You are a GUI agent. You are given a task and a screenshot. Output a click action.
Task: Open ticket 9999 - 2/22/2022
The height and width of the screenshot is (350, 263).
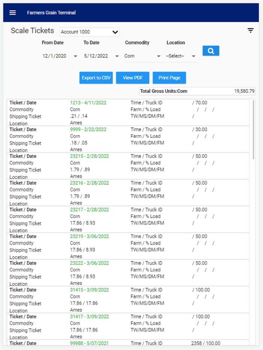coord(88,129)
